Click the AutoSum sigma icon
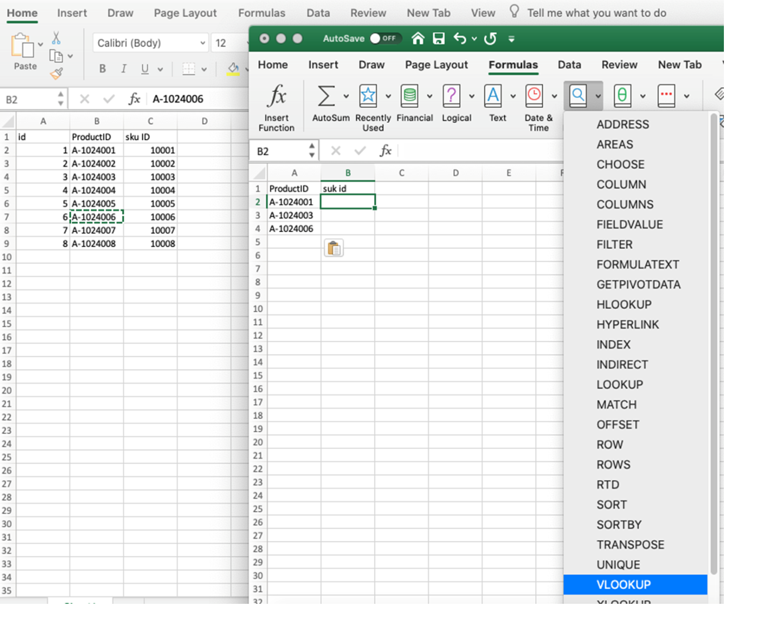Viewport: 779px width, 623px height. tap(326, 95)
